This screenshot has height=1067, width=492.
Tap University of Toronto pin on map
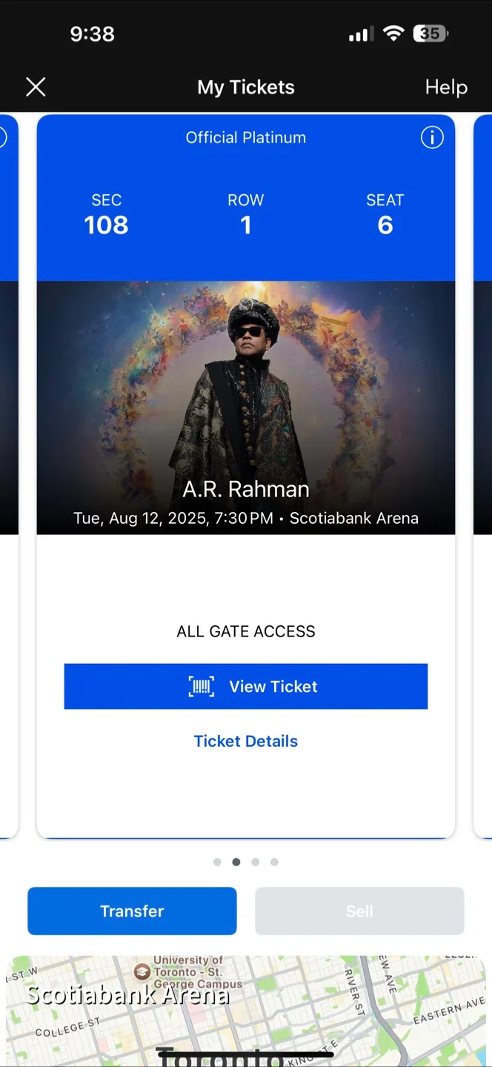[142, 971]
